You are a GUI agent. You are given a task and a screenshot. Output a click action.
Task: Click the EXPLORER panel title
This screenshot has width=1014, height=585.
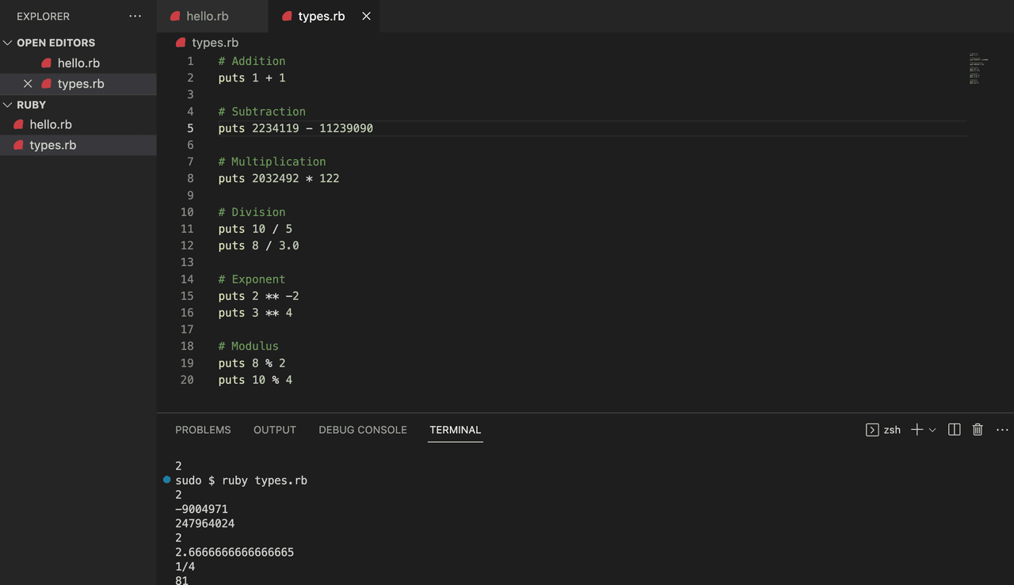(43, 16)
